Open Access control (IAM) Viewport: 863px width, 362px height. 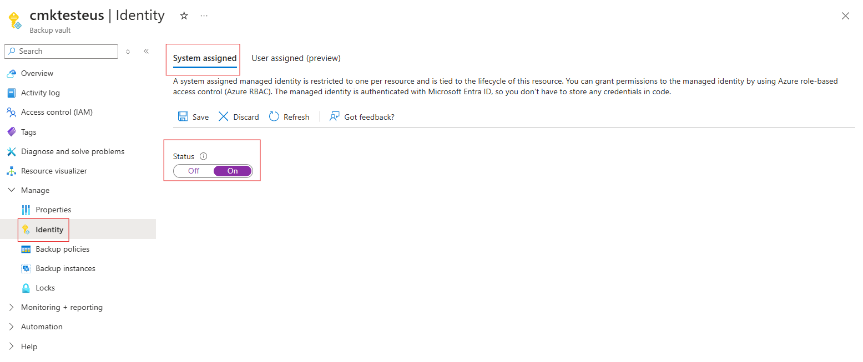pos(57,112)
